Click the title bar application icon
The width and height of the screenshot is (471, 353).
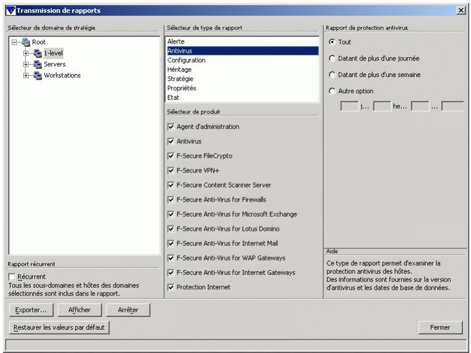click(x=11, y=10)
